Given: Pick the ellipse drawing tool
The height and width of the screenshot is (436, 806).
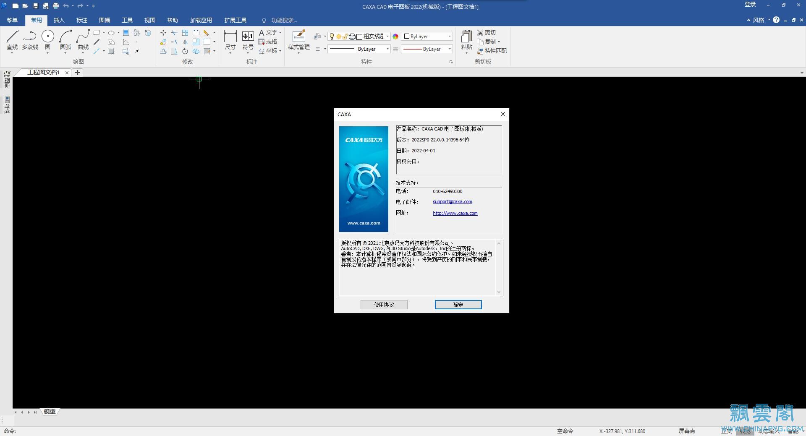Looking at the screenshot, I should [111, 33].
